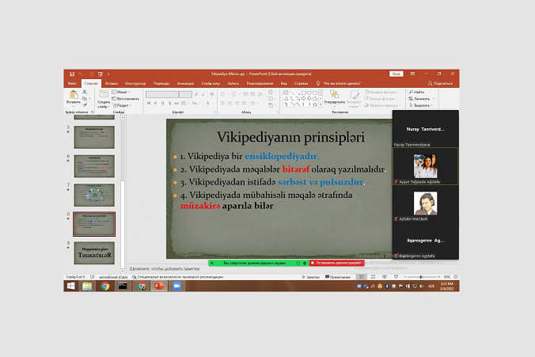Open the Layout (Макет) dropdown
Image resolution: width=535 pixels, height=357 pixels.
pos(121,92)
